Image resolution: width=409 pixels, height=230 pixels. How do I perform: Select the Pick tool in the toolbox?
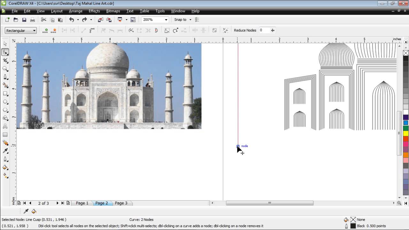[5, 44]
